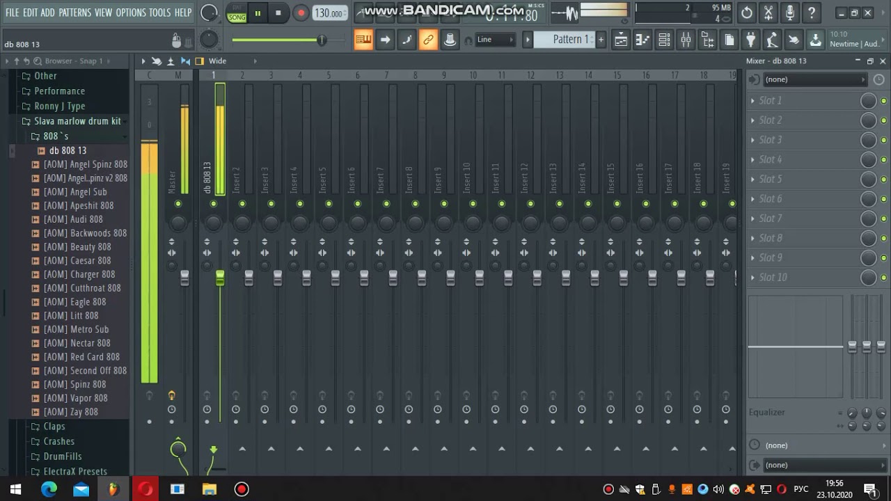Pause playback with the pause button
This screenshot has height=501, width=891.
[x=258, y=13]
